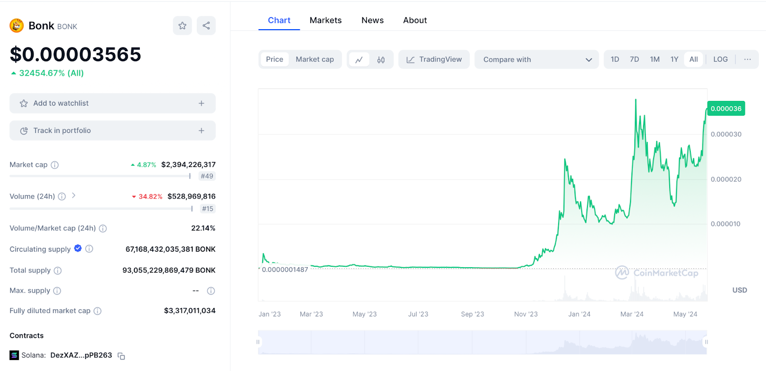Click Add to watchlist button
Image resolution: width=766 pixels, height=371 pixels.
(113, 103)
